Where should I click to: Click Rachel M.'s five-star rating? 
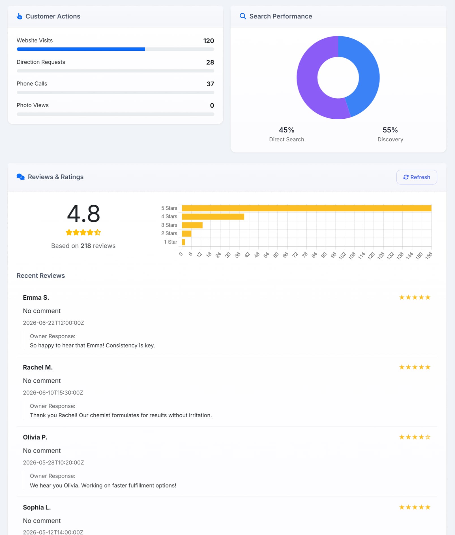pyautogui.click(x=415, y=367)
